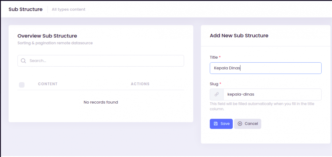Click the Add New Sub Structure heading
Viewport: 332px width, 157px height.
pos(239,35)
